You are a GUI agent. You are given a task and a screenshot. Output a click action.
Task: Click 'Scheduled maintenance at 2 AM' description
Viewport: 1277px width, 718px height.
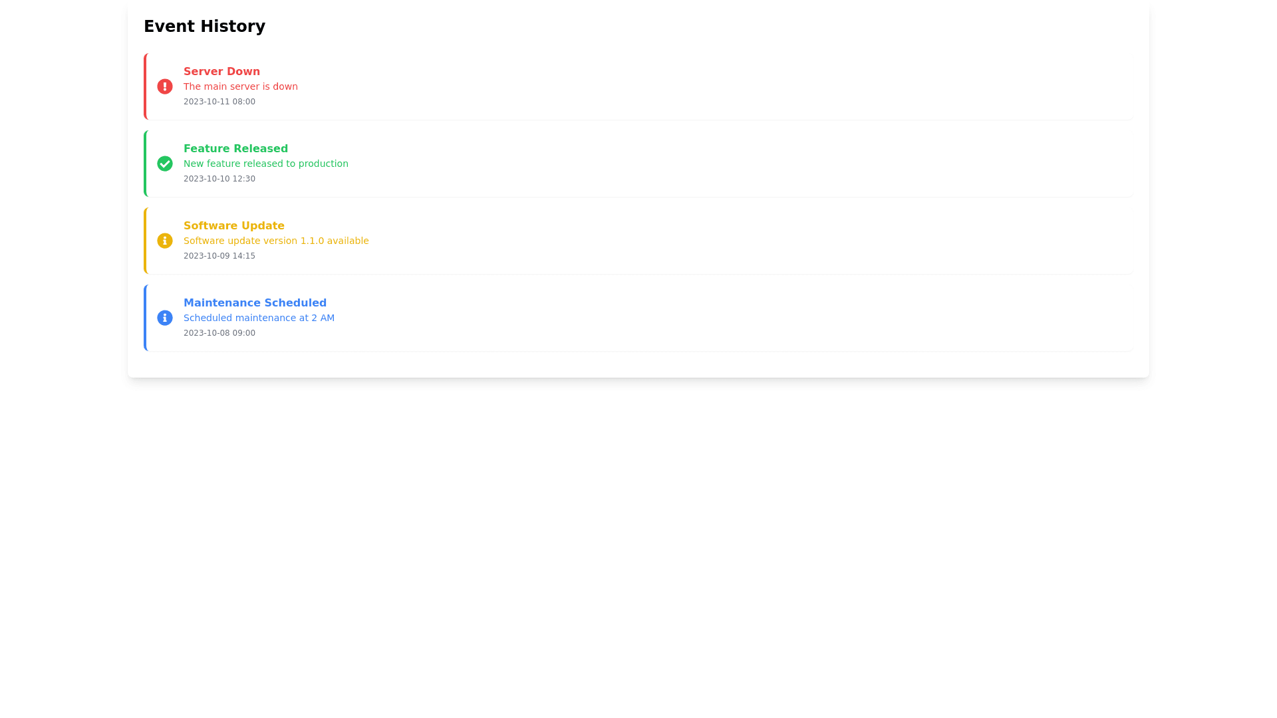(259, 318)
